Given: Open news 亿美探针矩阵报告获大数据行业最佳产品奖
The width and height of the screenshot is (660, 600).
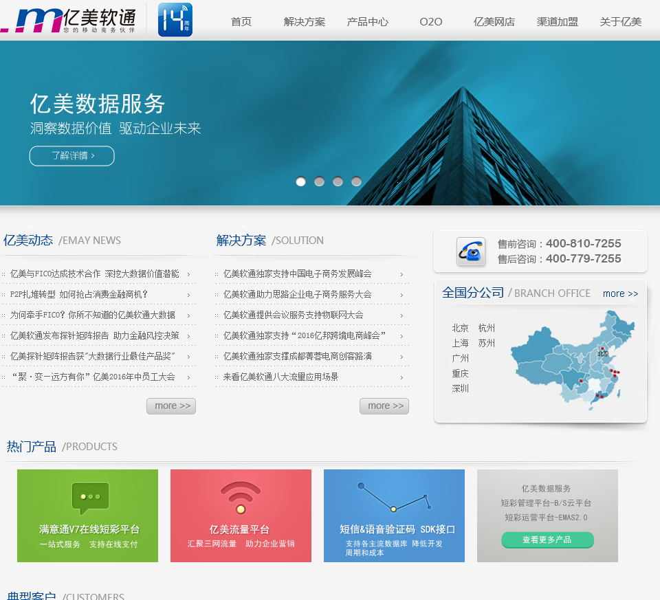Looking at the screenshot, I should coord(93,357).
